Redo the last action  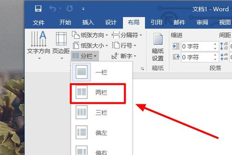coord(70,9)
